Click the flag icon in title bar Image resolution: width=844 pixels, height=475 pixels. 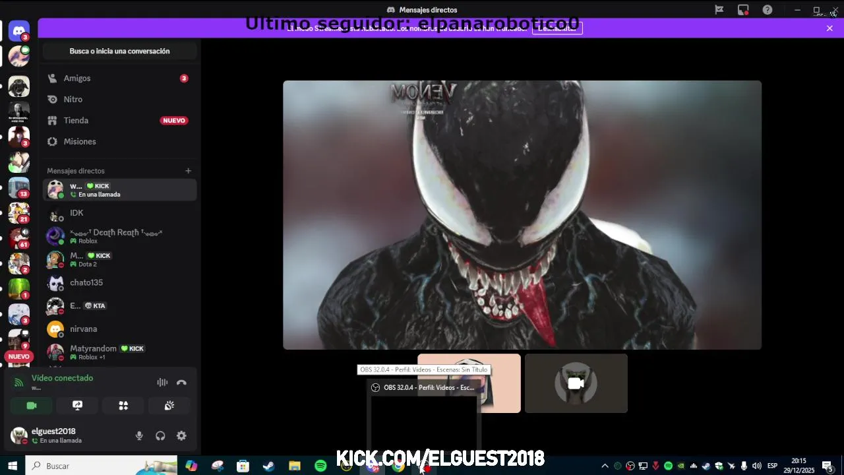pos(719,10)
